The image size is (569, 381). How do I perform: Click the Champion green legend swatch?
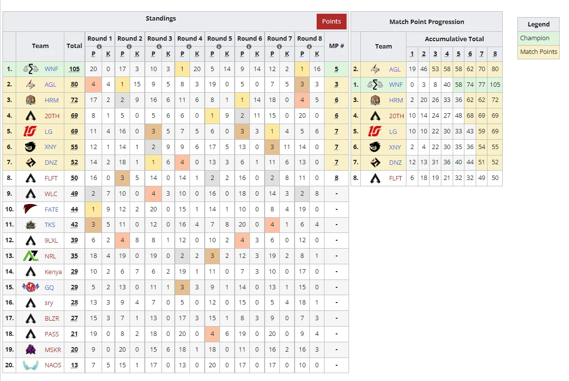point(539,38)
